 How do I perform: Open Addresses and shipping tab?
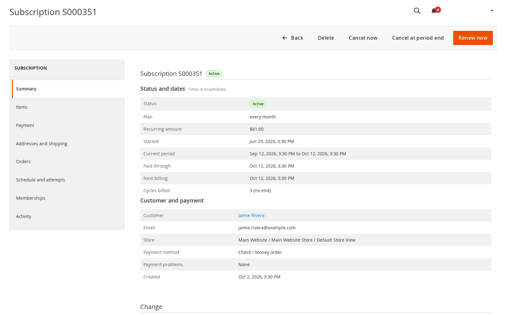point(67,144)
